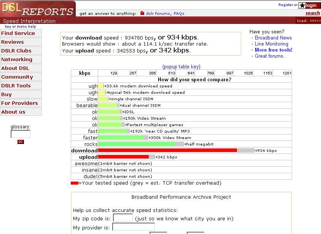
Task: Click the load indicator arrows
Action: 315,21
